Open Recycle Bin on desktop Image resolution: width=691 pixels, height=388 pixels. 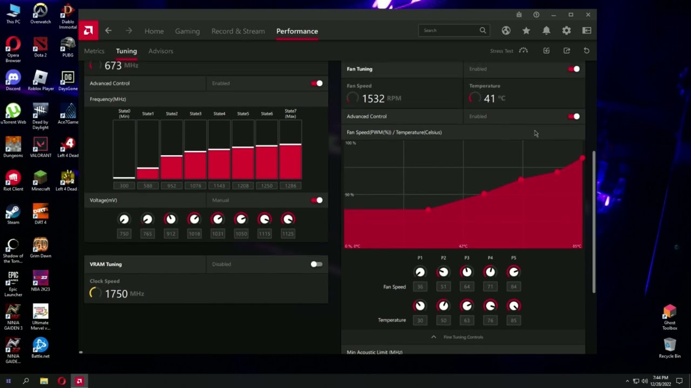[x=669, y=348]
